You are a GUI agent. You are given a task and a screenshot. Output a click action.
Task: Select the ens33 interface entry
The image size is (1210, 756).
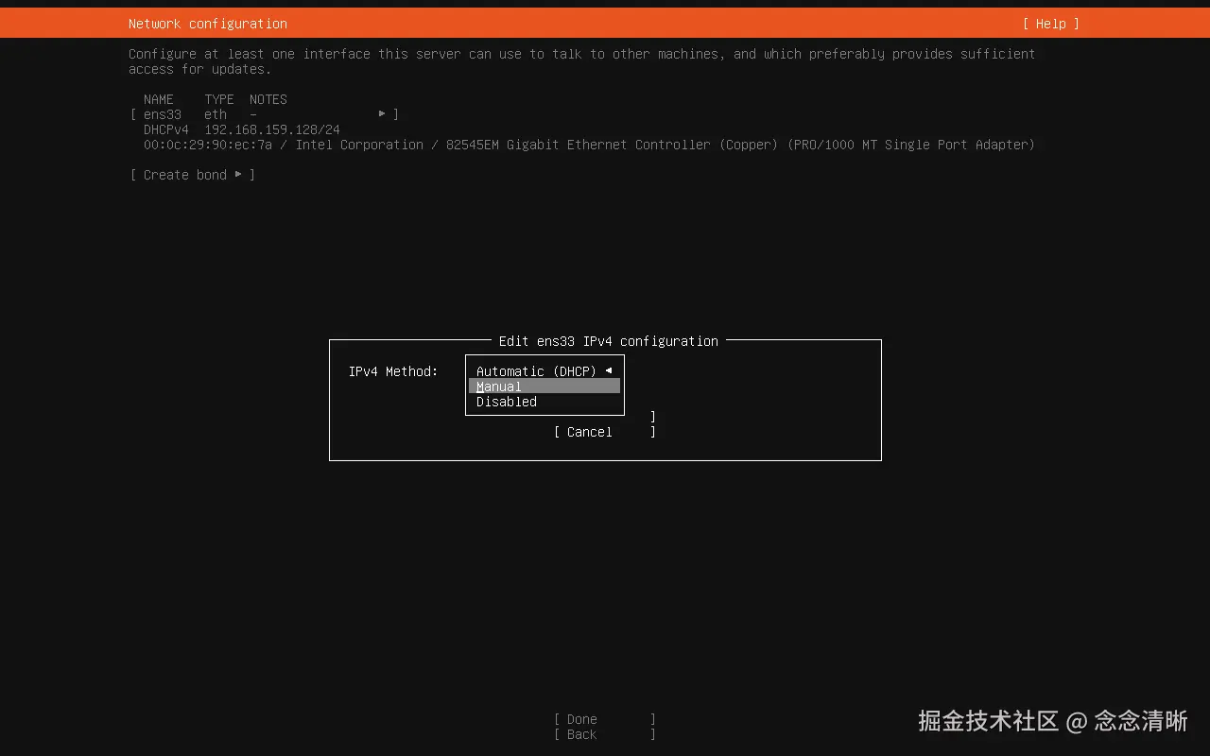(162, 113)
